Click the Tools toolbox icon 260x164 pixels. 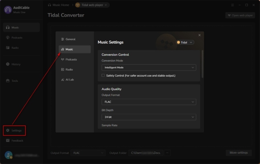pyautogui.click(x=8, y=80)
